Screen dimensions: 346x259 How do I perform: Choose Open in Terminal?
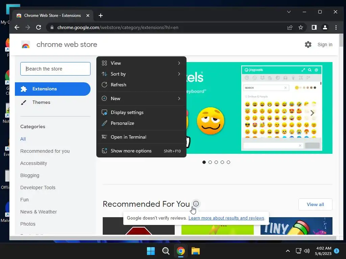pyautogui.click(x=142, y=137)
